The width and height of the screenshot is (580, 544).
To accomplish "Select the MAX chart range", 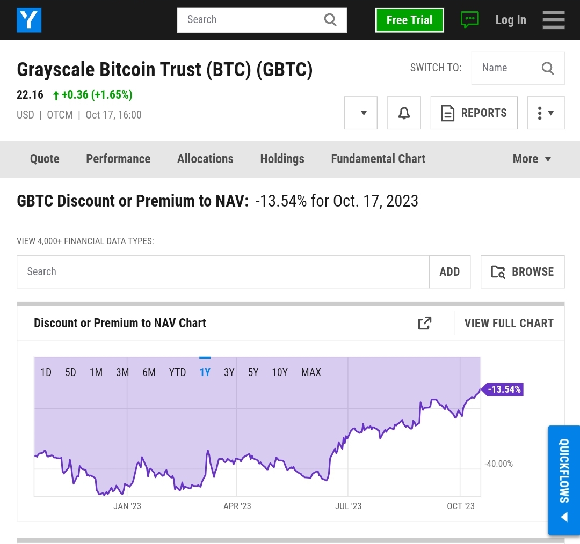I will point(311,372).
